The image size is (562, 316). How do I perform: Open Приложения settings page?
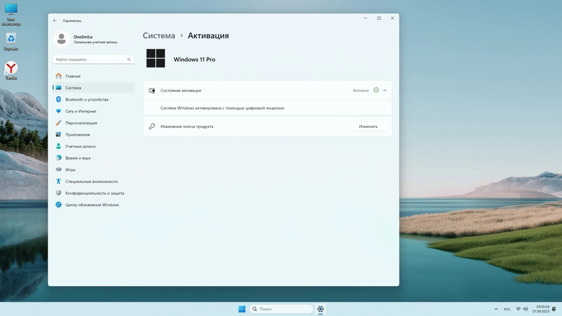point(94,135)
